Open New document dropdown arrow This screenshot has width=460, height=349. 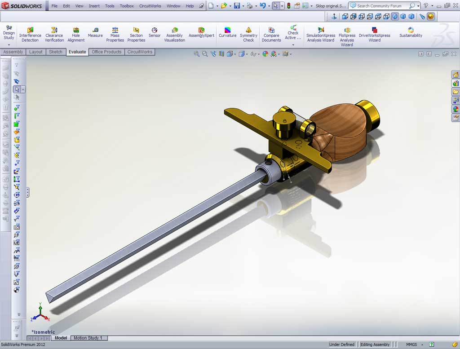pyautogui.click(x=217, y=6)
